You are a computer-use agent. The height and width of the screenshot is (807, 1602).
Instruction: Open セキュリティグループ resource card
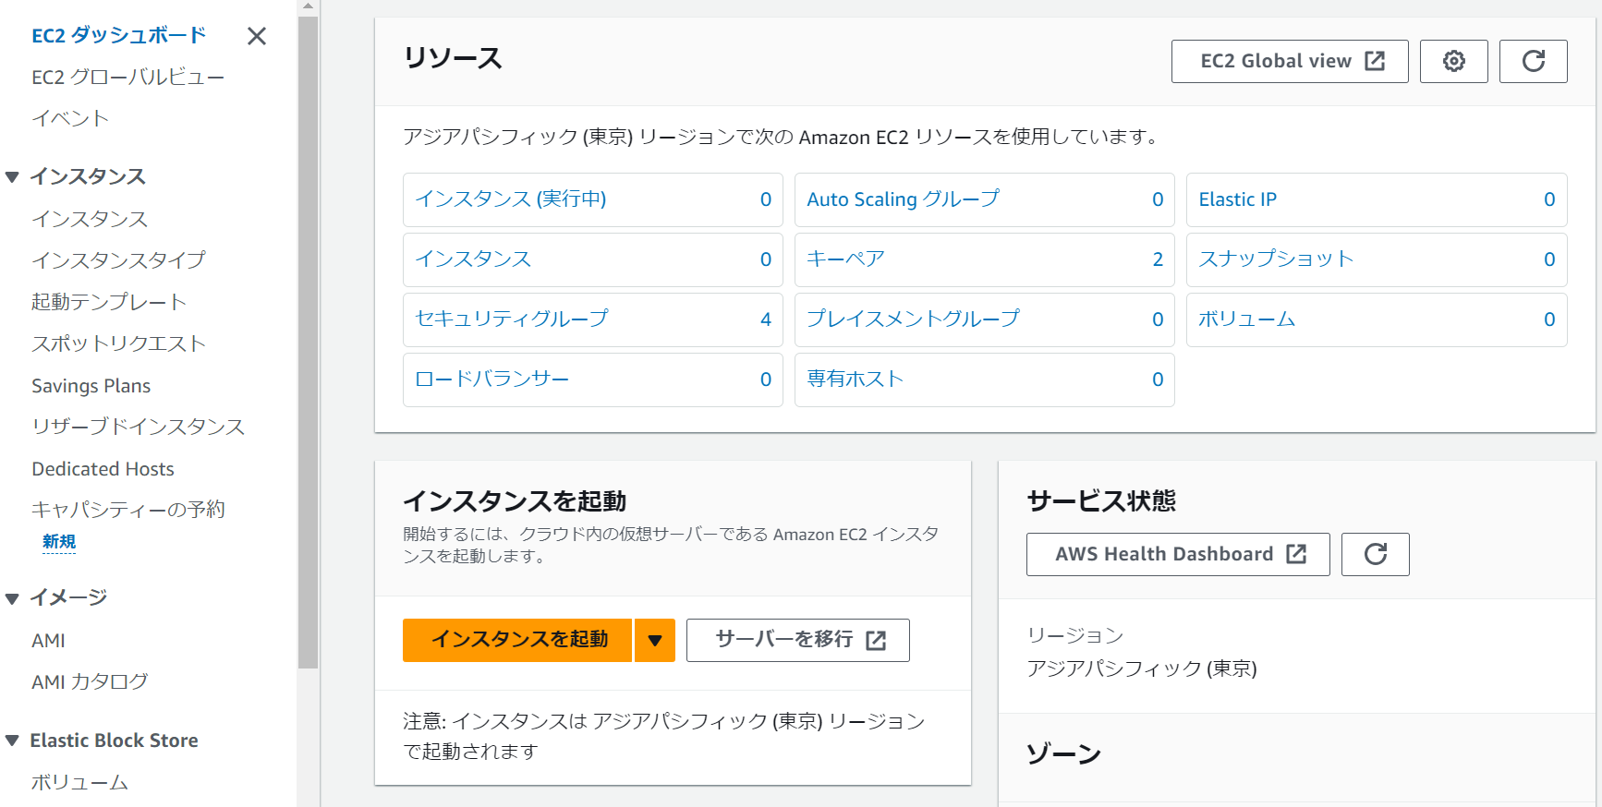pos(593,319)
